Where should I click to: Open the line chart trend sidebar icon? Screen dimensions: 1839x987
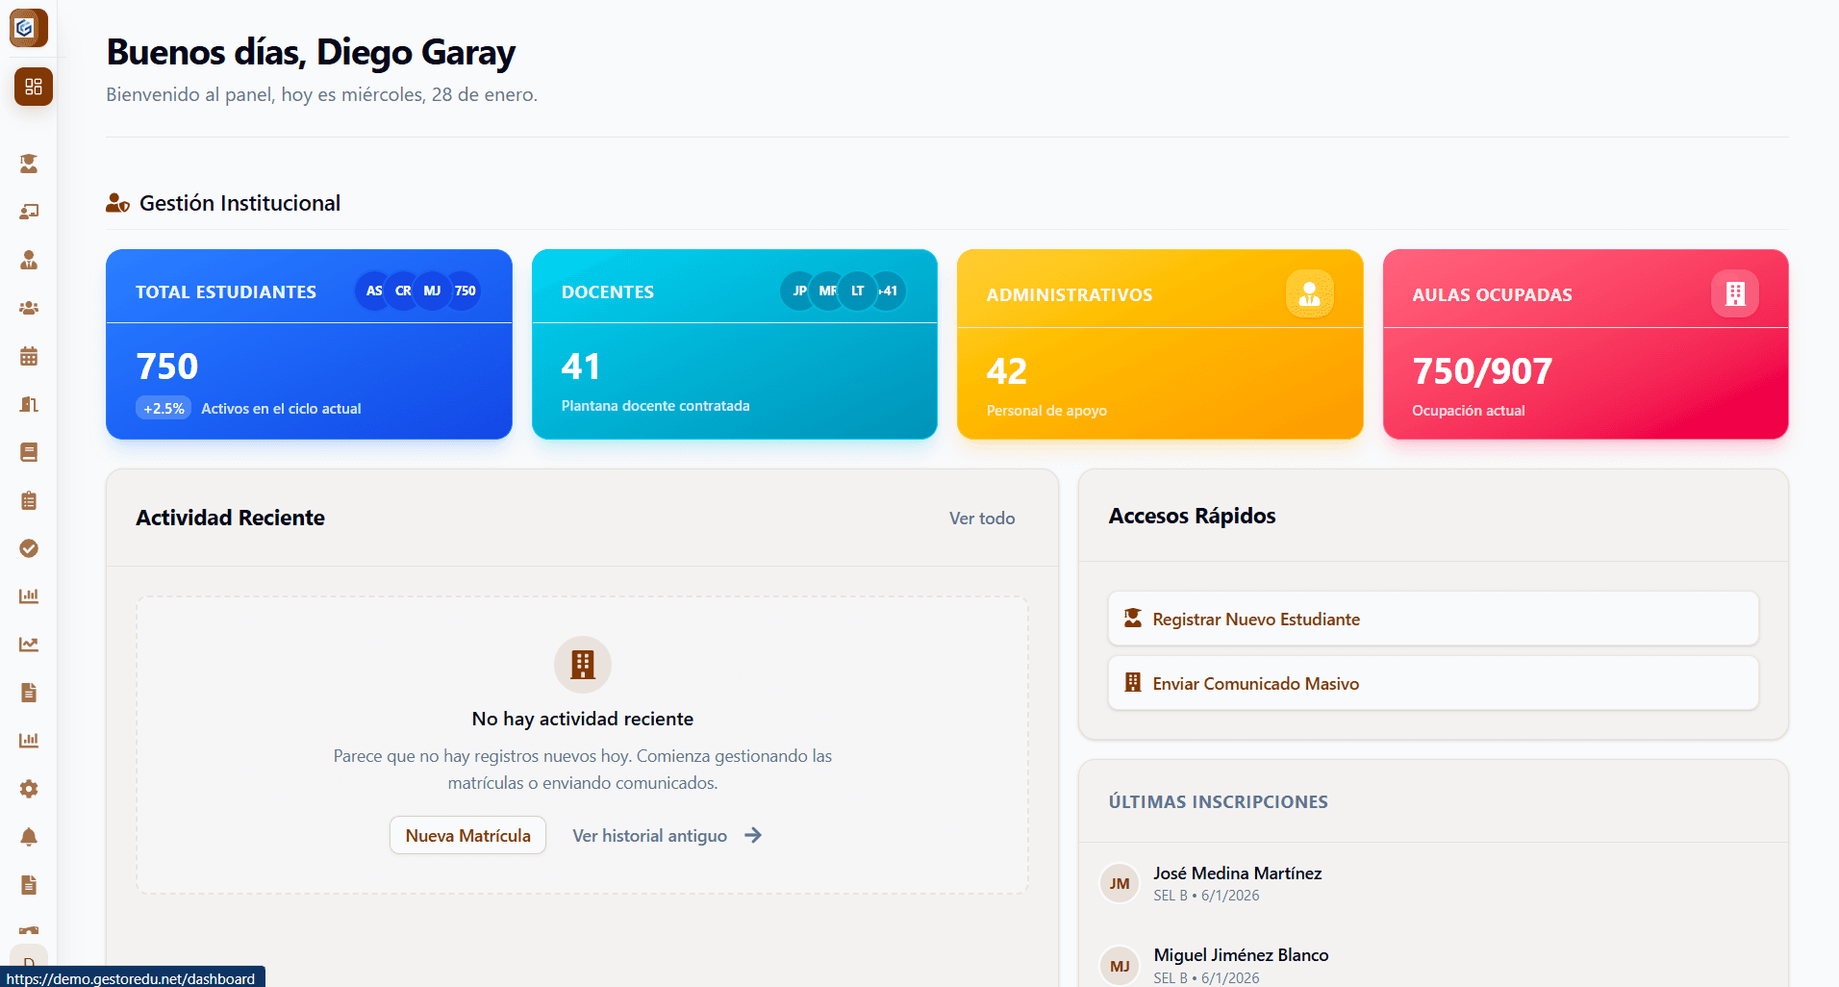[x=29, y=645]
